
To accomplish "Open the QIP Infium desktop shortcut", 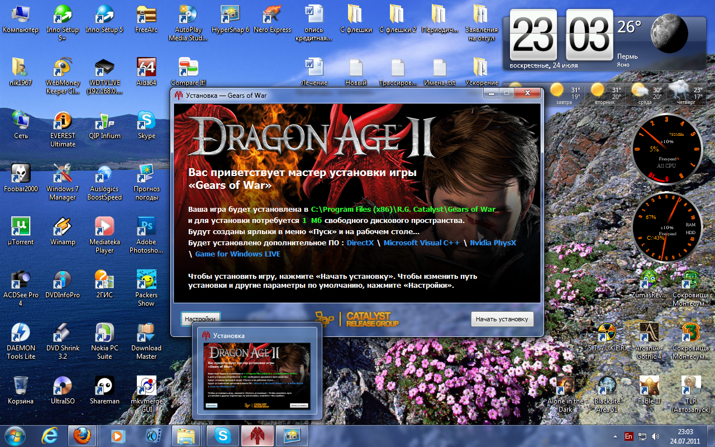I will (x=104, y=125).
